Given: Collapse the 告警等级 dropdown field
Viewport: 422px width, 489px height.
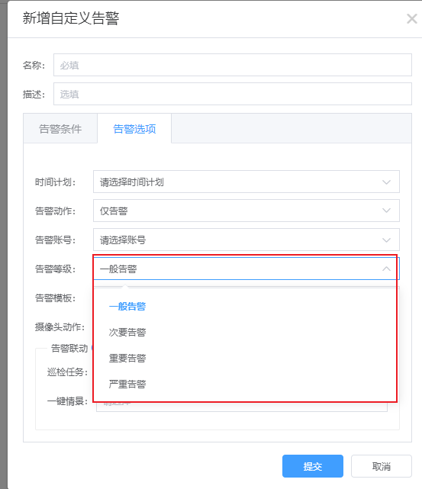Looking at the screenshot, I should tap(246, 269).
